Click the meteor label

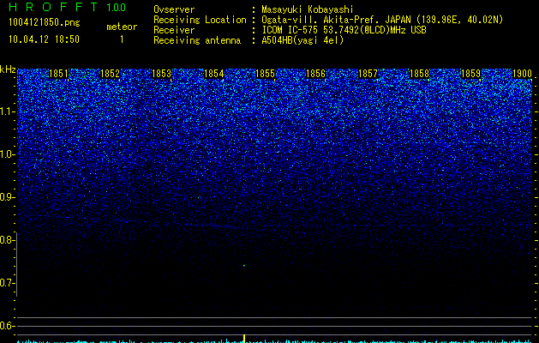click(122, 27)
